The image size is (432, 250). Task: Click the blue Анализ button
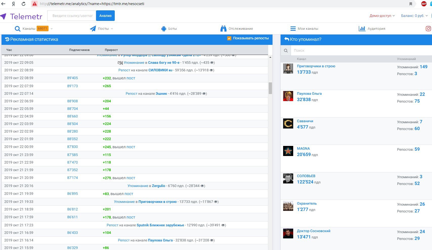105,16
